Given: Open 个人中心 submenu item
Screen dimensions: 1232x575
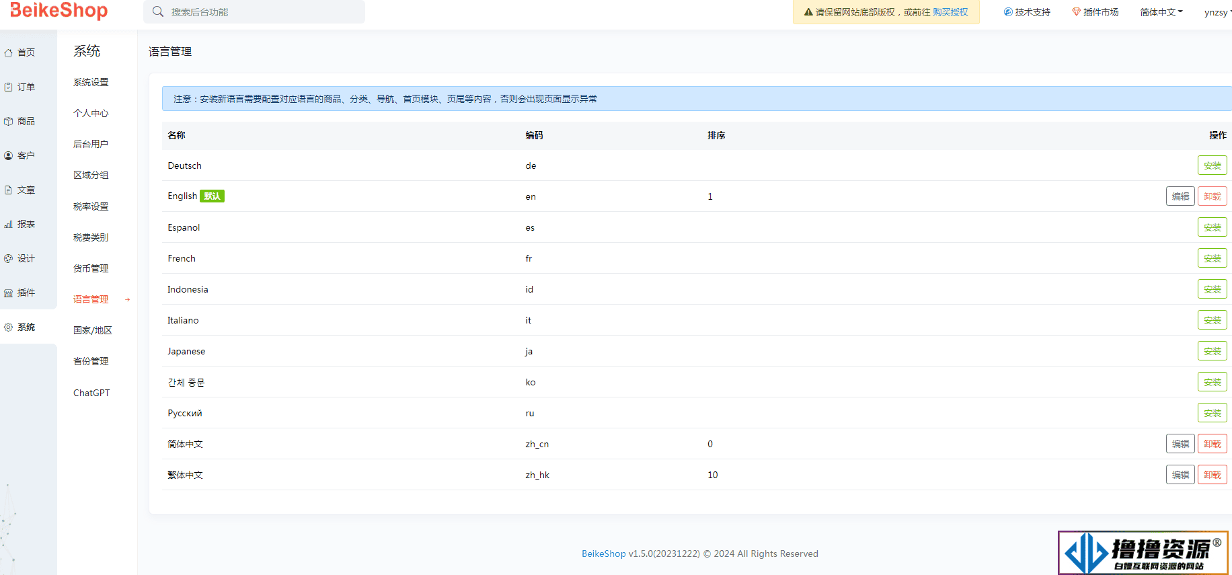Looking at the screenshot, I should coord(91,113).
